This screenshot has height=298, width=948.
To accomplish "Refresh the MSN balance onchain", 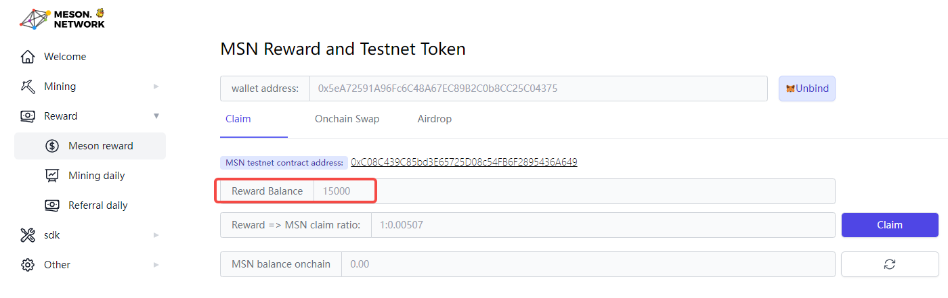I will (x=890, y=264).
